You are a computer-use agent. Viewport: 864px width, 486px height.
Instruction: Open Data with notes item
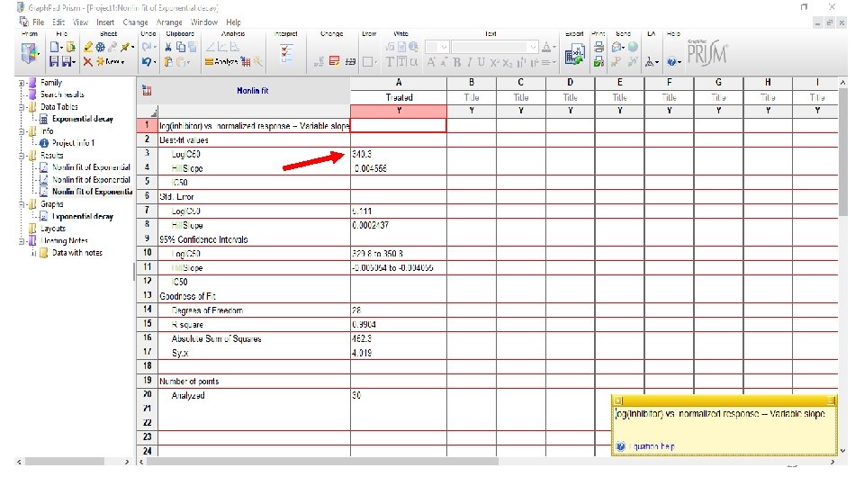point(77,253)
